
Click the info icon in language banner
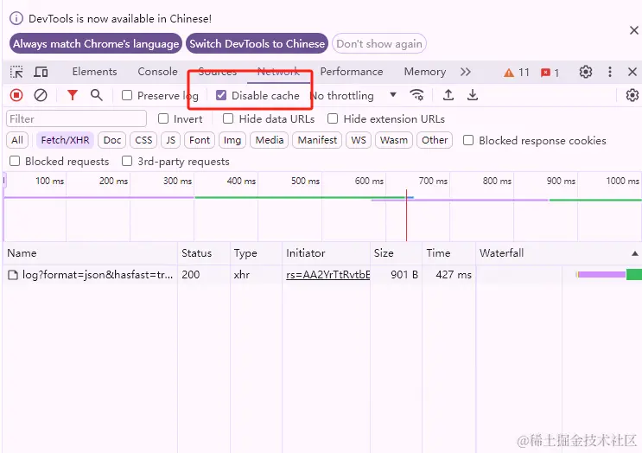coord(16,18)
